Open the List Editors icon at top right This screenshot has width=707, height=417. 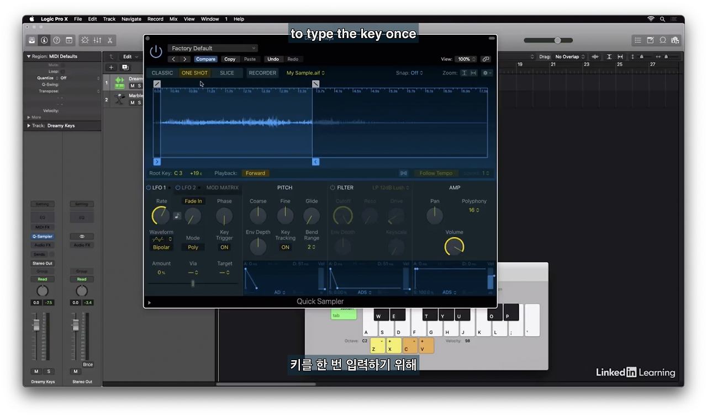pyautogui.click(x=638, y=40)
